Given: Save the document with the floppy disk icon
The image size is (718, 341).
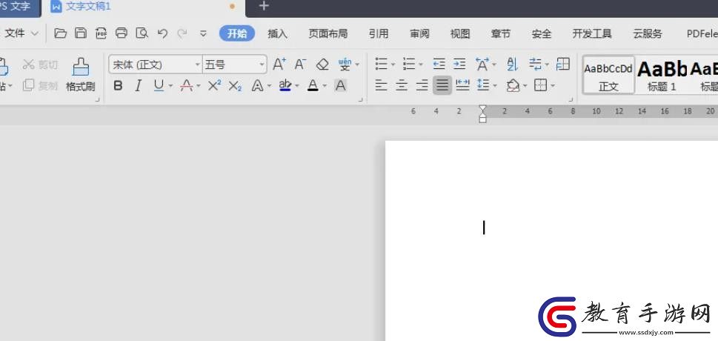Looking at the screenshot, I should pos(81,33).
